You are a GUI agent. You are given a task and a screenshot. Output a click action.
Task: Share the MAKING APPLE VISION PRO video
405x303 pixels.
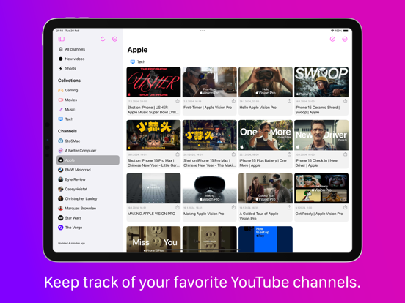pyautogui.click(x=178, y=207)
